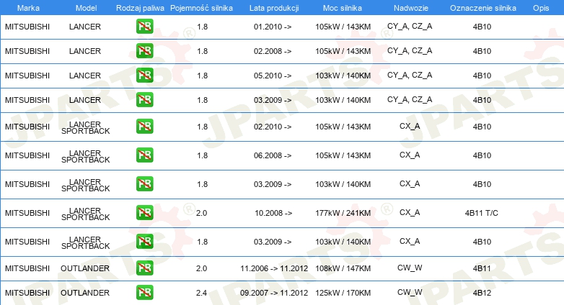This screenshot has width=564, height=305.
Task: Click '1.8' capacity in the Lancer 02.2008 row
Action: [x=203, y=51]
